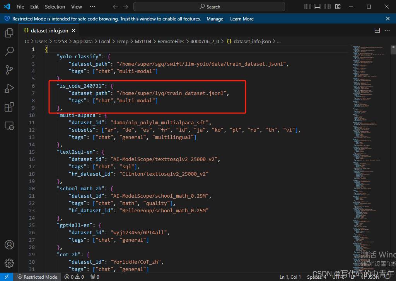Toggle the bottom panel

(317, 7)
